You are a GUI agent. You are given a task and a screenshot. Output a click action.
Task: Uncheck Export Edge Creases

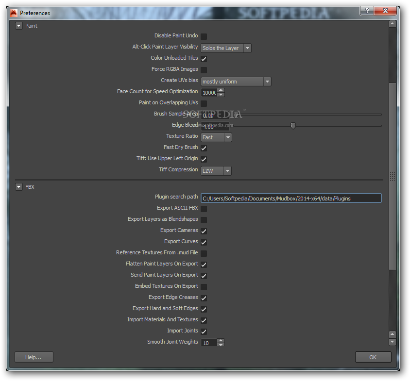pos(204,298)
